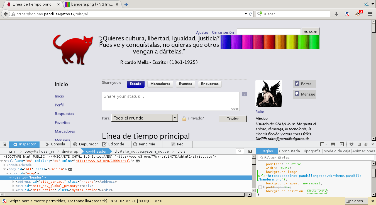Image resolution: width=376 pixels, height=205 pixels.
Task: Expand the head element node
Action: click(4, 165)
